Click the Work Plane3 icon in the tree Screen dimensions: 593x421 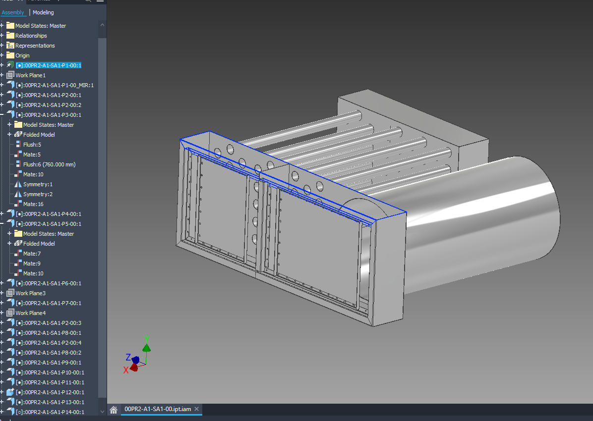pyautogui.click(x=10, y=293)
